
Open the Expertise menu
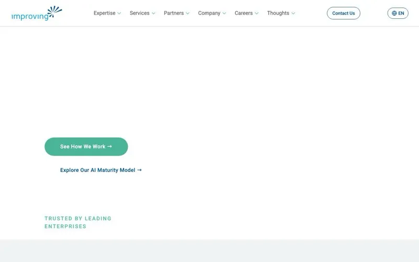(107, 13)
